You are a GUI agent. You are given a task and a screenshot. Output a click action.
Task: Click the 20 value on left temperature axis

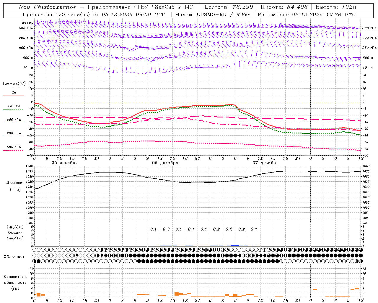tap(31, 75)
